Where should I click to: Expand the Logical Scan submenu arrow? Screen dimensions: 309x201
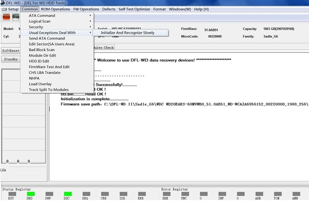click(x=90, y=21)
